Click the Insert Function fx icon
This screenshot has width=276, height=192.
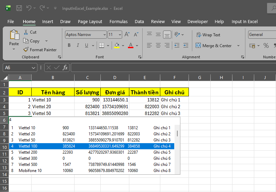65,68
